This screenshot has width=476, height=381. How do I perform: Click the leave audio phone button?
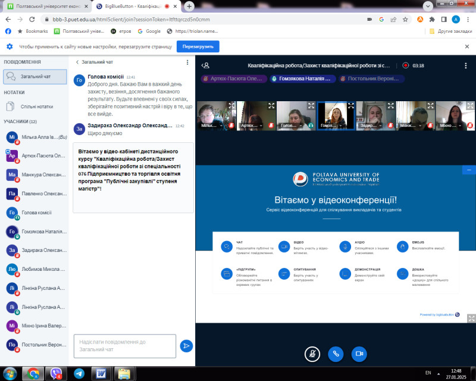(336, 353)
